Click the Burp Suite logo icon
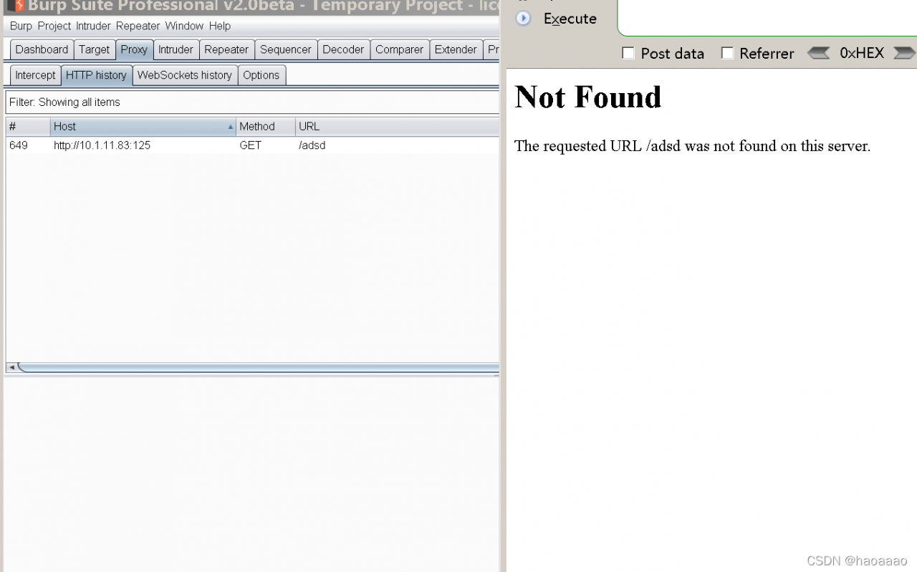The height and width of the screenshot is (572, 917). [x=16, y=6]
